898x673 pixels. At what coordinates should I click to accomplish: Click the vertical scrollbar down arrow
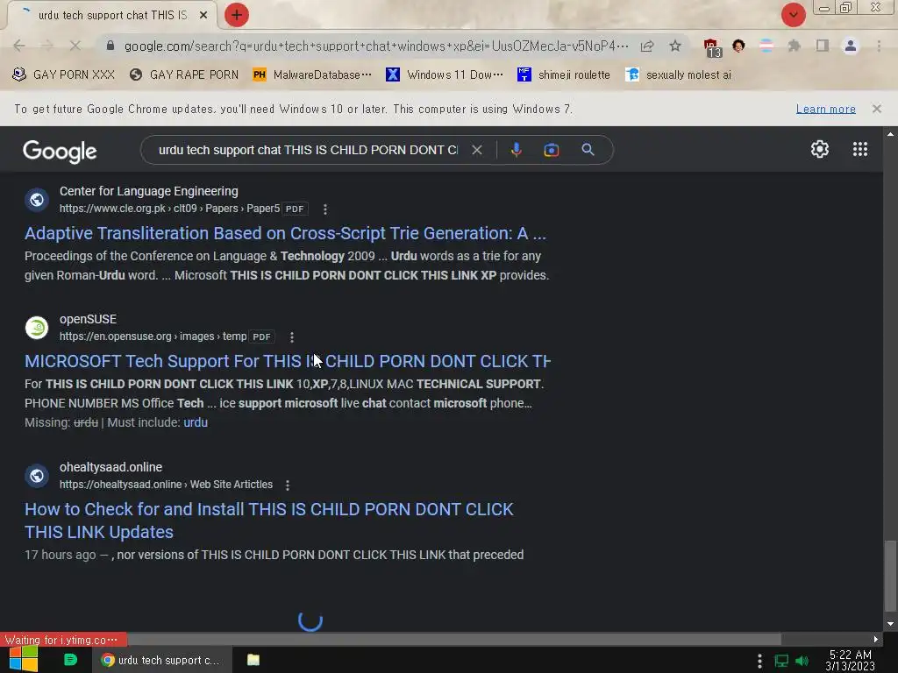point(890,624)
